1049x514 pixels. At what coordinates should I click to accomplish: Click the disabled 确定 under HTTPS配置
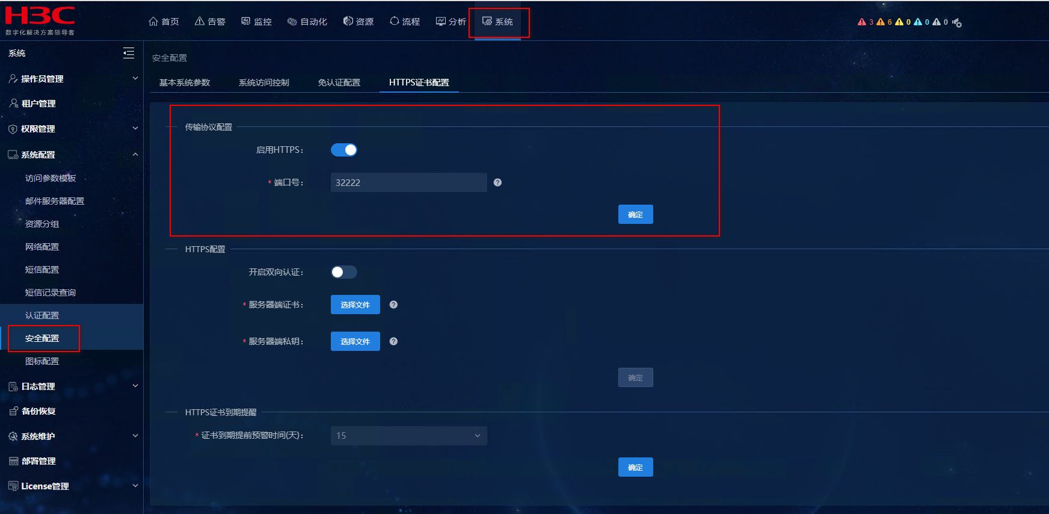pyautogui.click(x=636, y=377)
